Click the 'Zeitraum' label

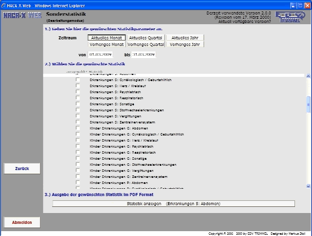[x=67, y=38]
